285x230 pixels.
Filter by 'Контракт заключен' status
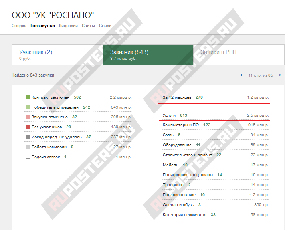[x=51, y=97]
